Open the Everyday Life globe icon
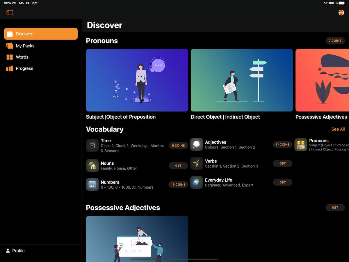 point(196,183)
